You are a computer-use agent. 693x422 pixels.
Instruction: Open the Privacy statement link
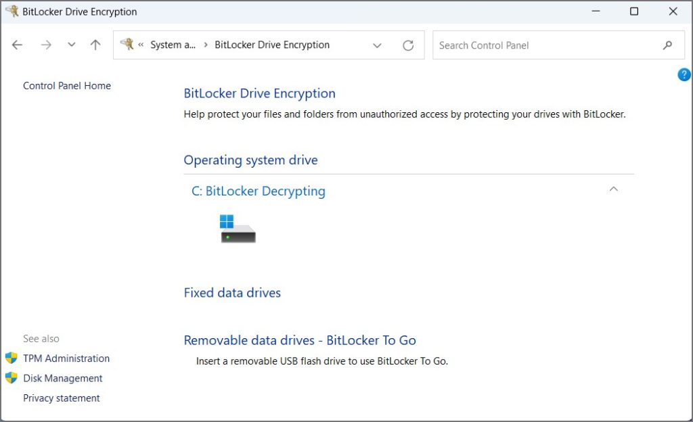pos(62,398)
